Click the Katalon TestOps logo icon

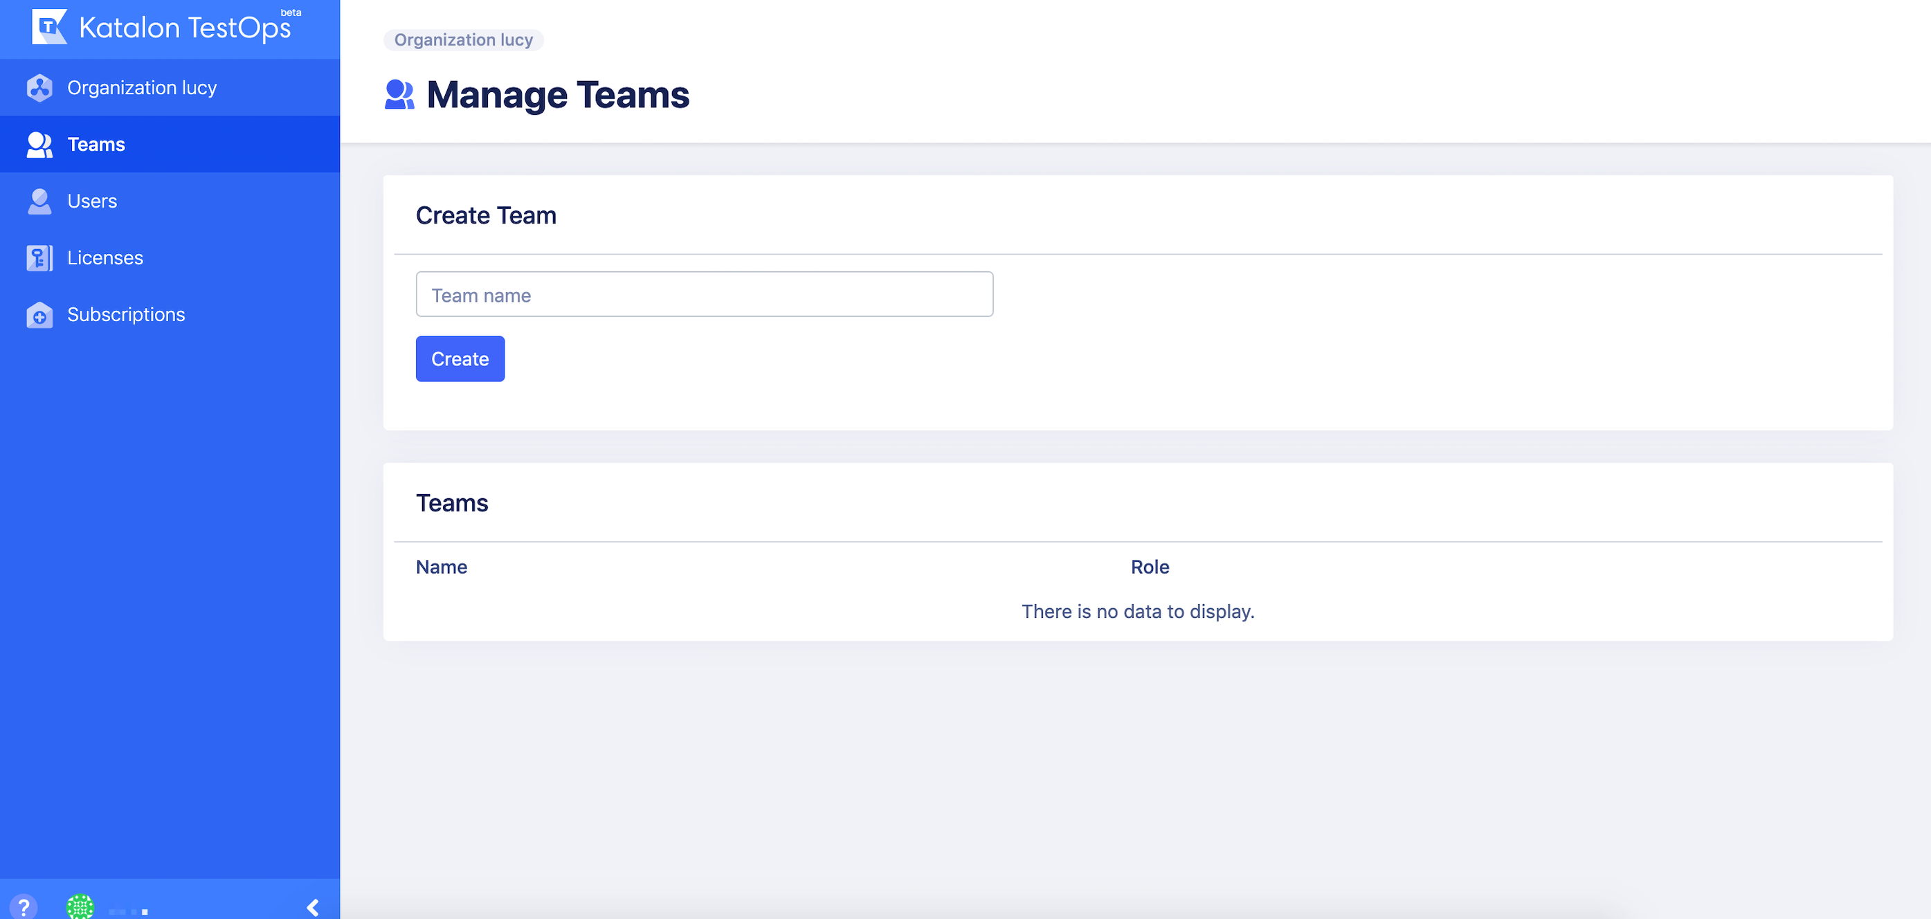click(x=49, y=27)
